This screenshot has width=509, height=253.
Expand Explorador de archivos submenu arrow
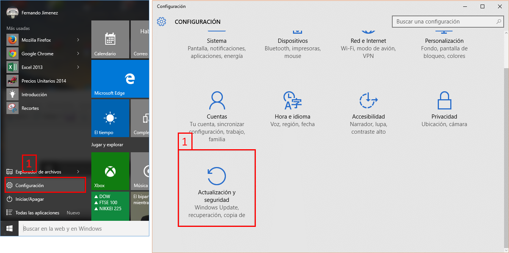tap(78, 172)
